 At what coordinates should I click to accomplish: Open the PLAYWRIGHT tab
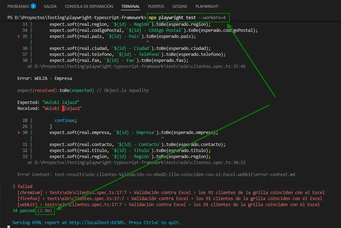[x=207, y=6]
